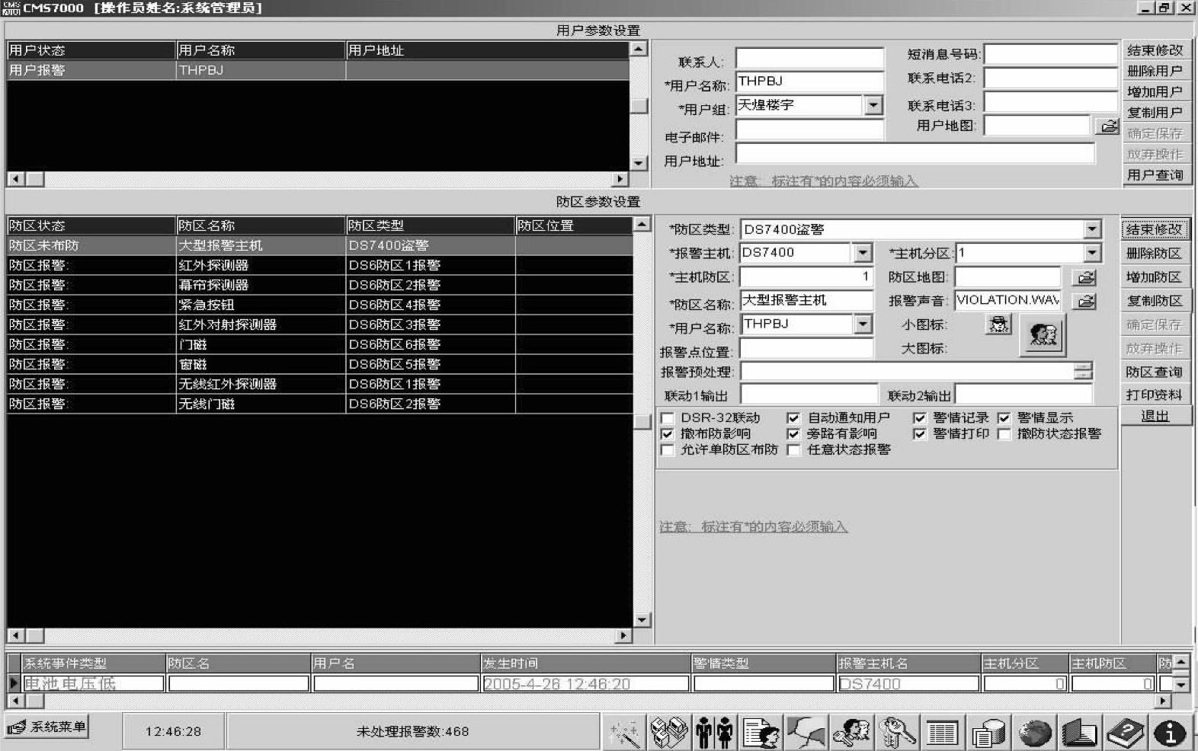Toggle DSR-32联动 checkbox

tap(668, 418)
